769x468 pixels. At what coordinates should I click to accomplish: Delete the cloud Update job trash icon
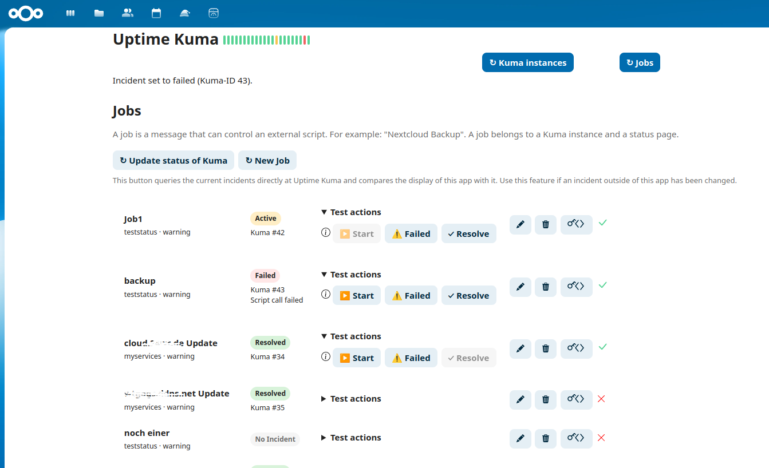(546, 348)
